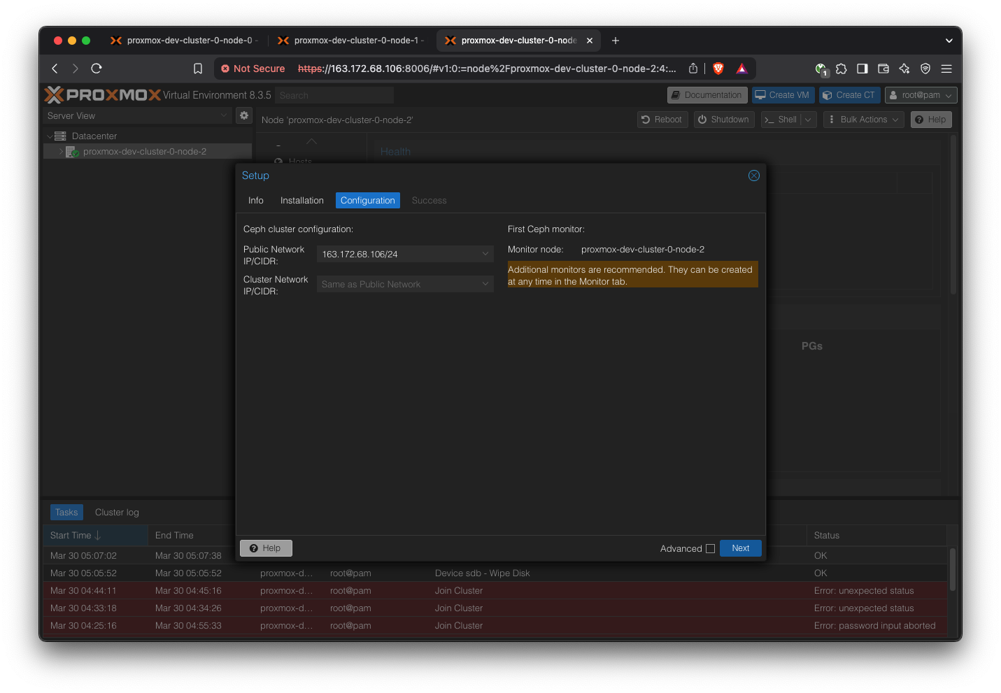Open the Cluster Network IP/CIDR dropdown
The width and height of the screenshot is (1001, 693).
[x=485, y=284]
